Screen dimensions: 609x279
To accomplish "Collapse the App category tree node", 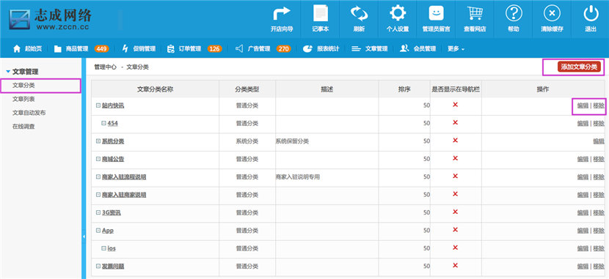I will pyautogui.click(x=98, y=230).
